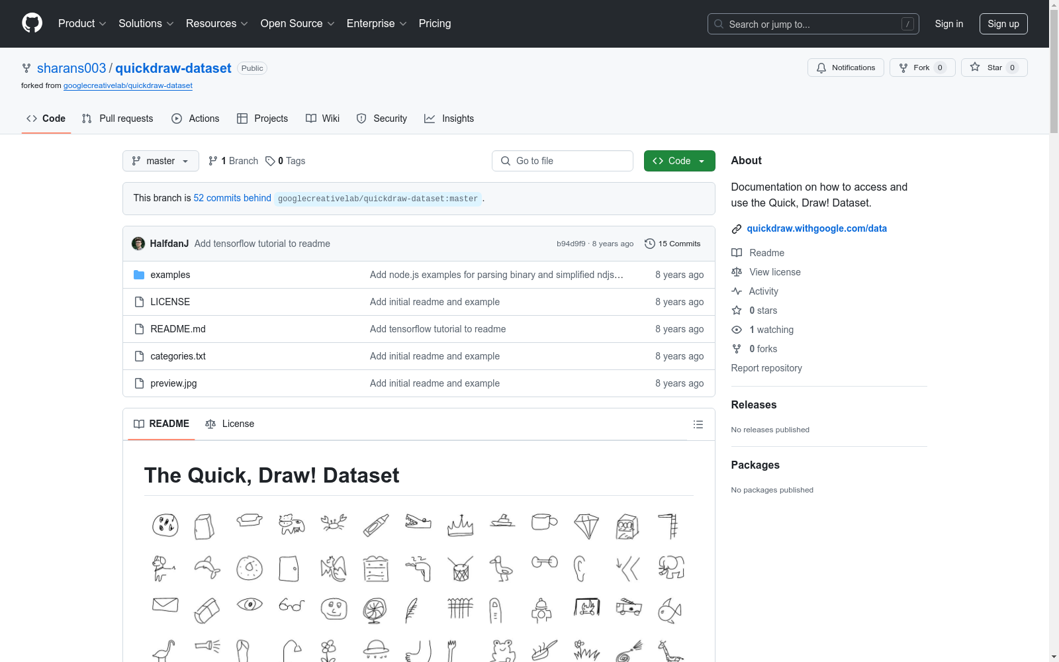Switch to the Actions tab
This screenshot has height=662, width=1059.
point(195,118)
